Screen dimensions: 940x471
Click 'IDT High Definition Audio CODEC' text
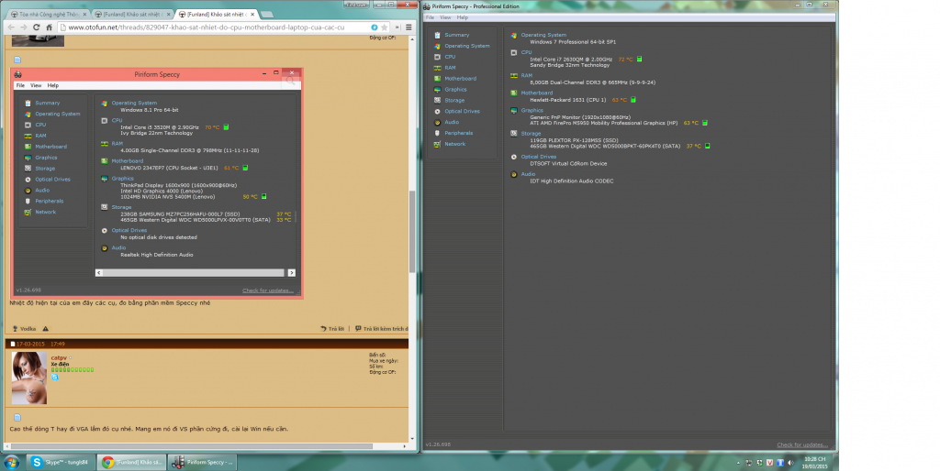[x=571, y=181]
